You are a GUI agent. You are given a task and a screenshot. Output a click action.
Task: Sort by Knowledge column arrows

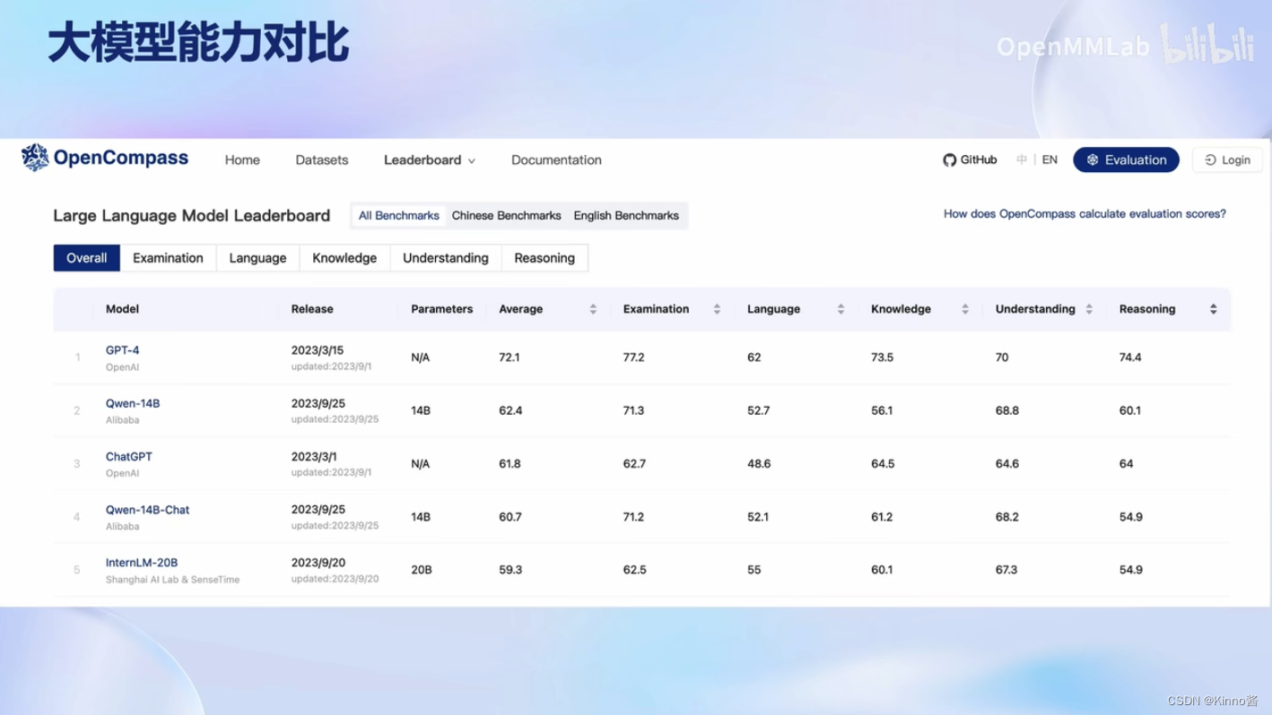pos(965,309)
